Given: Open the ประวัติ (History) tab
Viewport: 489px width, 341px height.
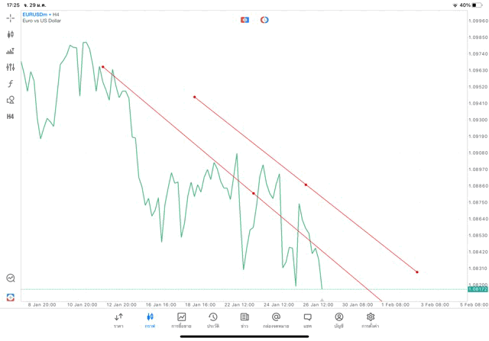Looking at the screenshot, I should [x=213, y=320].
